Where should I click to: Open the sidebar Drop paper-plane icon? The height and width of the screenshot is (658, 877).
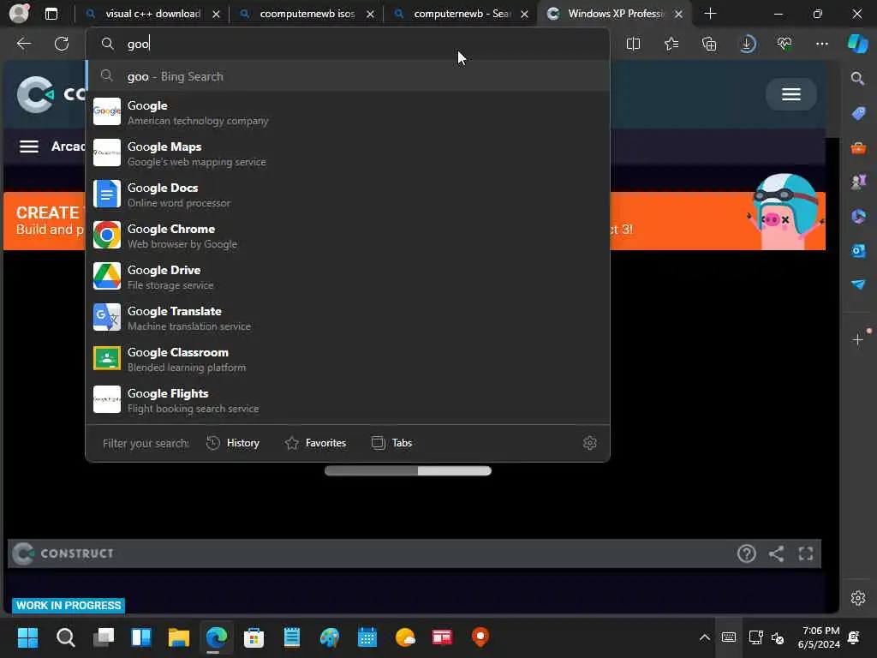click(x=858, y=284)
